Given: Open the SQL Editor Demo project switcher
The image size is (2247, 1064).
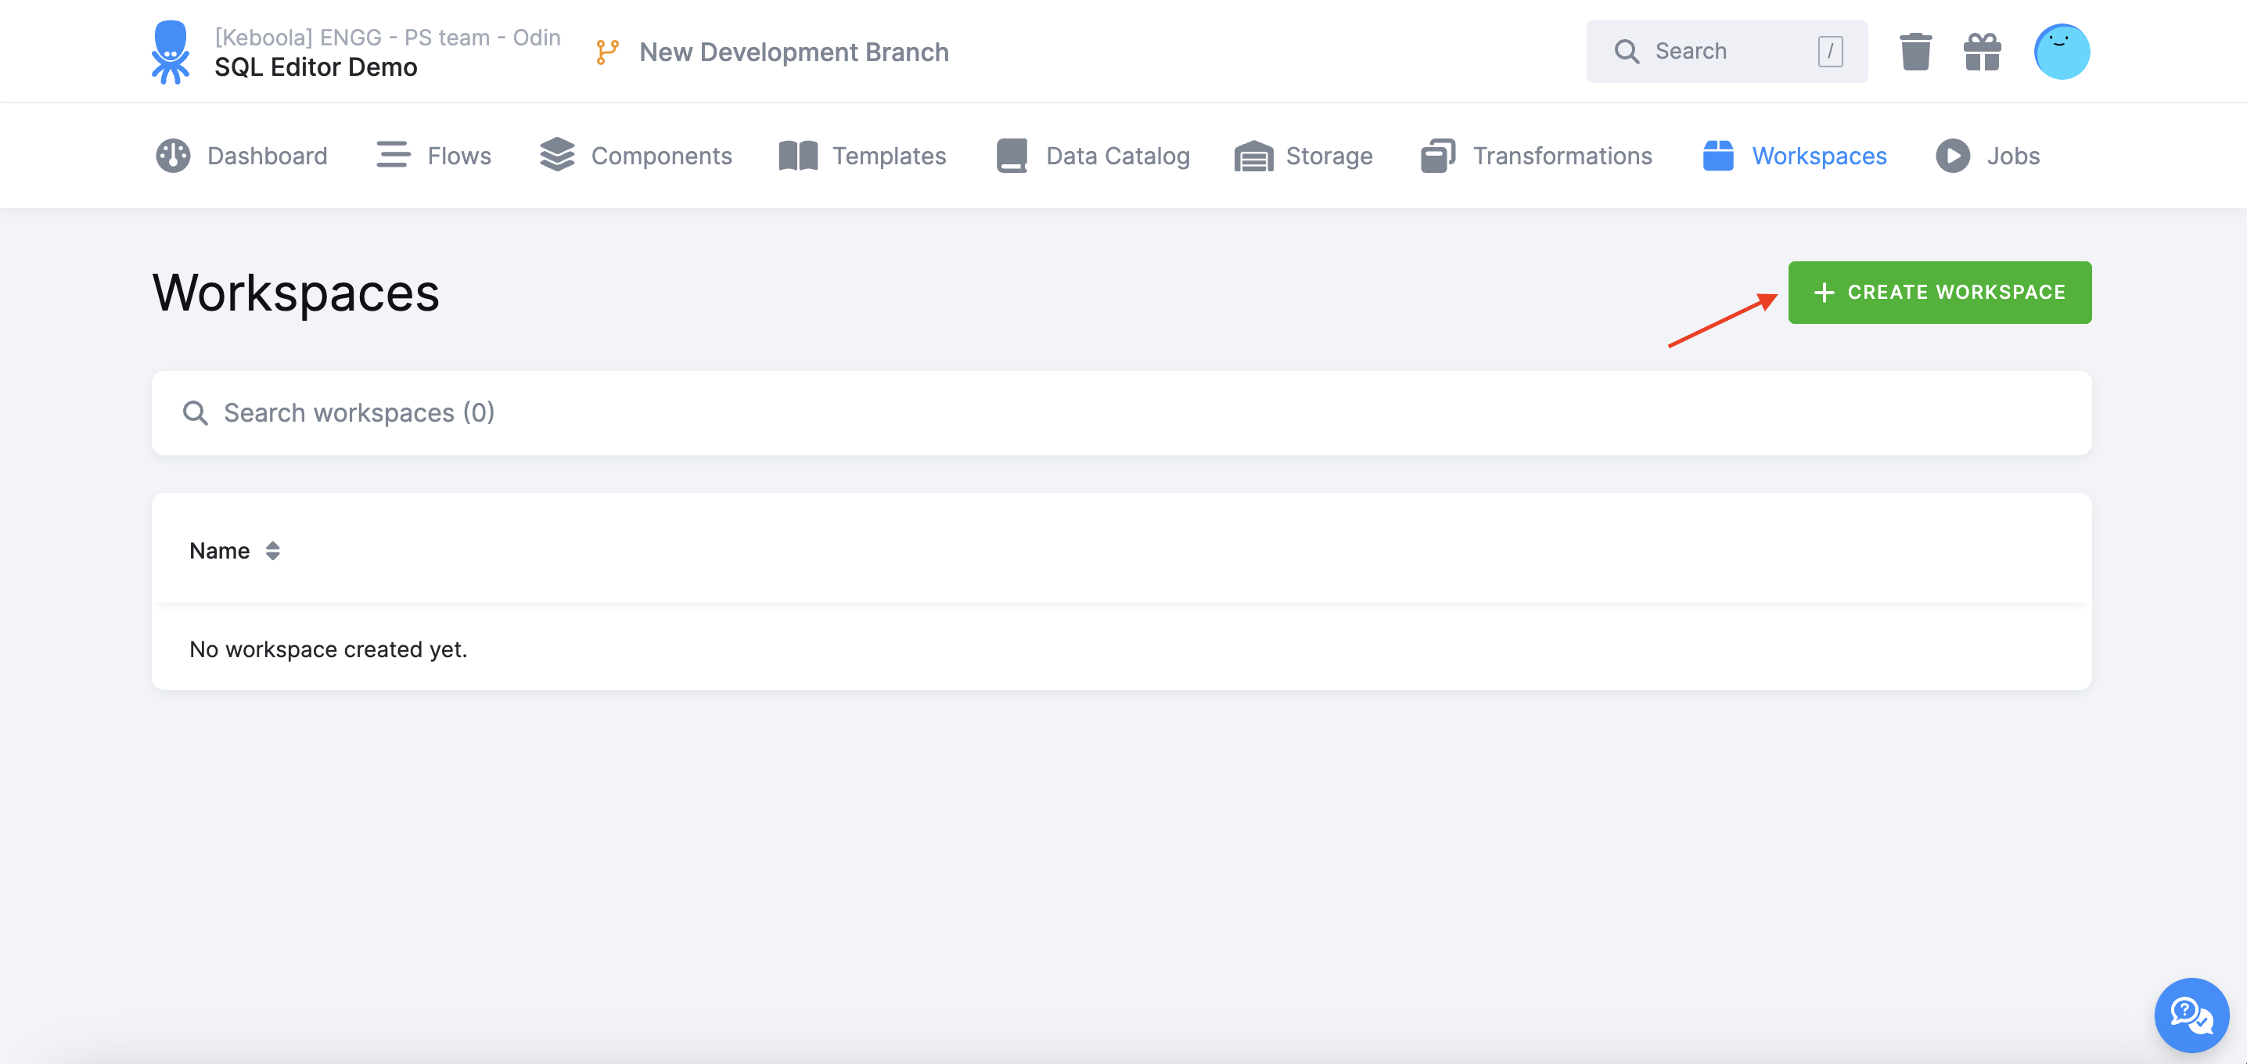Looking at the screenshot, I should (316, 67).
